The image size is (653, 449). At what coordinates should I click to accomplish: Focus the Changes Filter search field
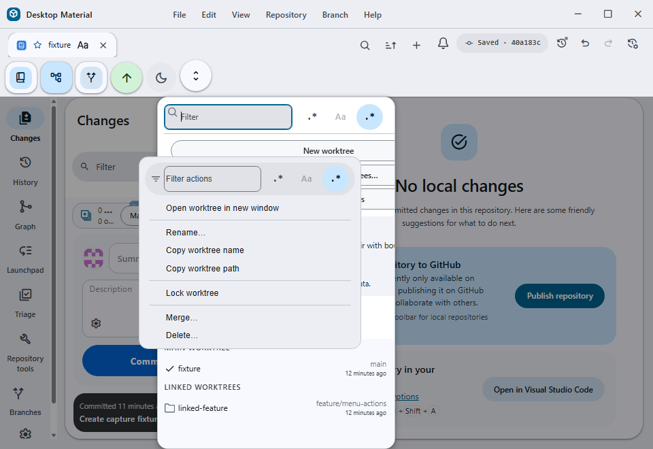[x=114, y=167]
